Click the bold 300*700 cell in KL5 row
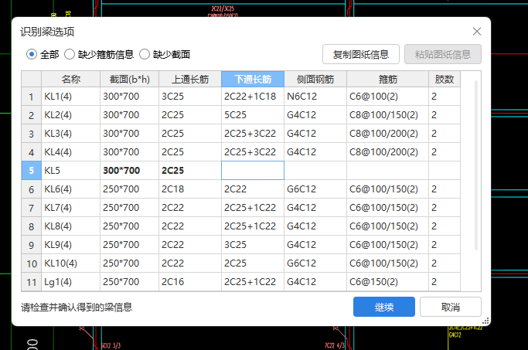 click(129, 170)
